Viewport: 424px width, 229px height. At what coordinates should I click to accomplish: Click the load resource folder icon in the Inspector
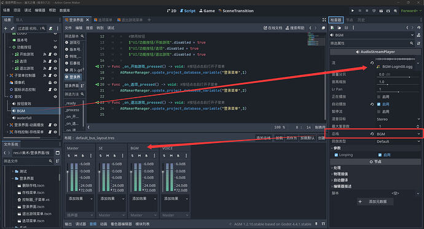tap(339, 28)
